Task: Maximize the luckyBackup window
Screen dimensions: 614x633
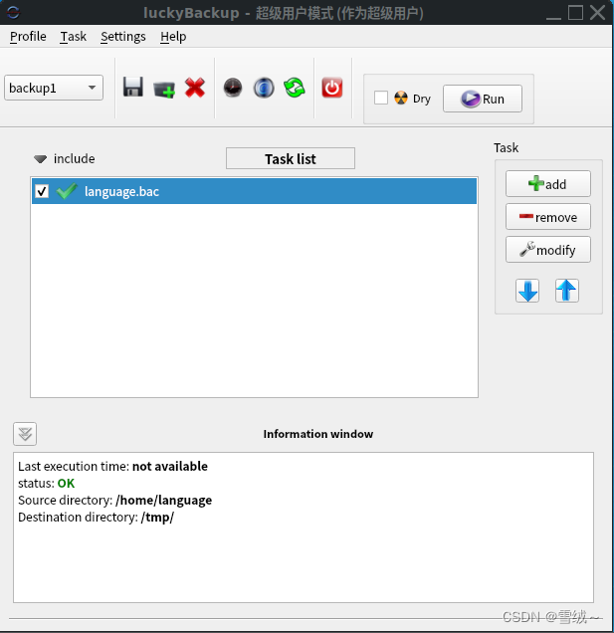Action: tap(575, 12)
